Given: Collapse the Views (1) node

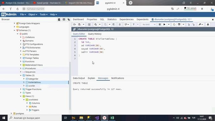Looking at the screenshot, I should (x=21, y=96).
